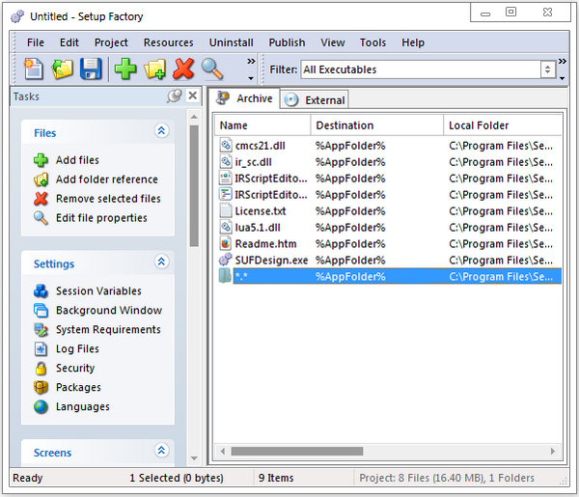Close the Tasks pane
This screenshot has width=579, height=497.
pyautogui.click(x=192, y=97)
